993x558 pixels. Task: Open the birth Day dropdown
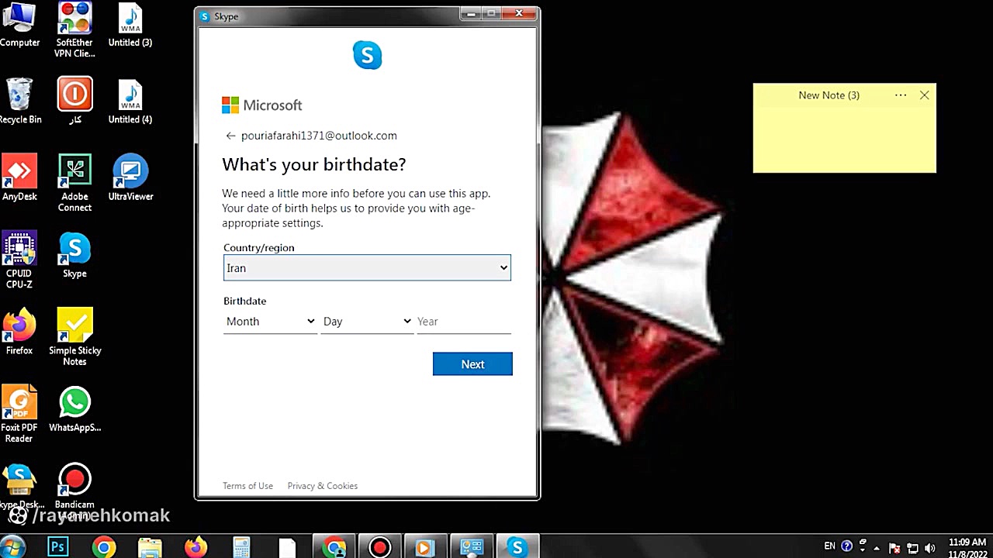coord(367,322)
